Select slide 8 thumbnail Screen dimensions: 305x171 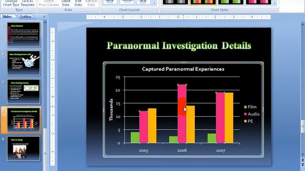click(23, 120)
